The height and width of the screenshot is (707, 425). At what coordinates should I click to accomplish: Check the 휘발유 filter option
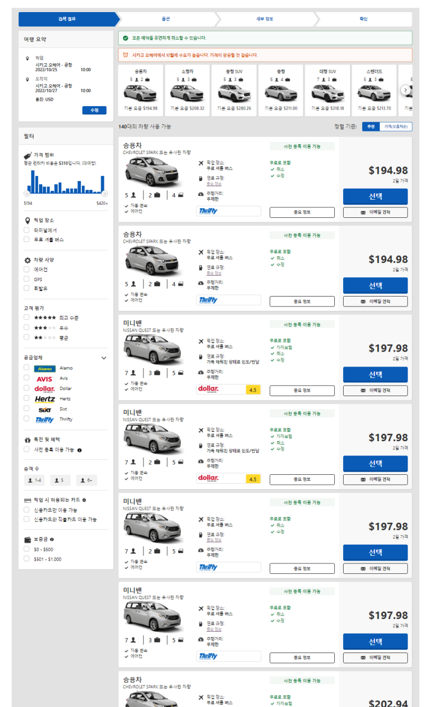(x=26, y=288)
